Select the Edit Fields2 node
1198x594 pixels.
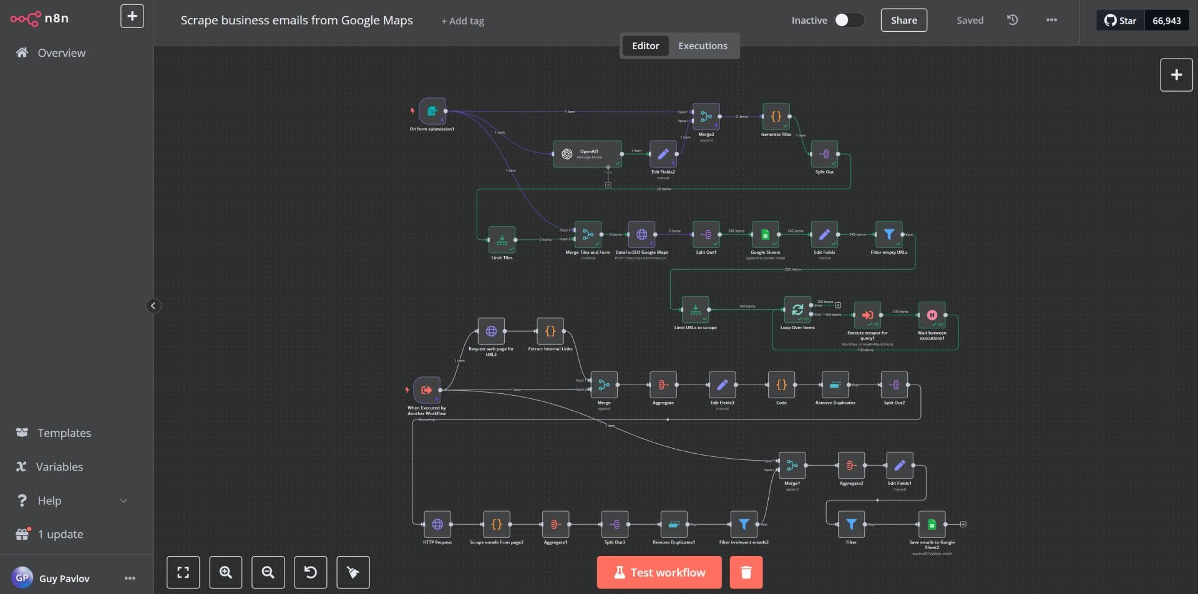pos(663,153)
